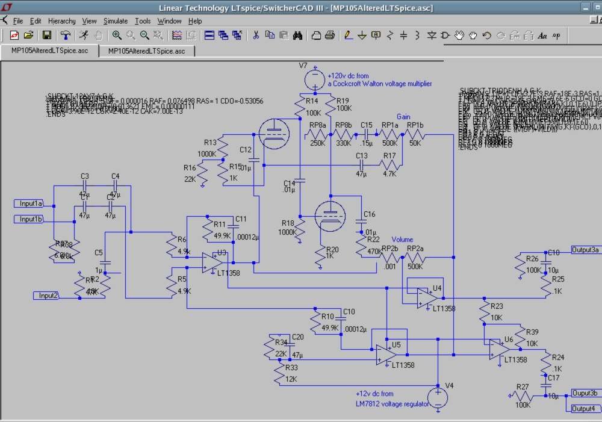Click the Copy icon in toolbar
602x422 pixels.
(x=270, y=36)
